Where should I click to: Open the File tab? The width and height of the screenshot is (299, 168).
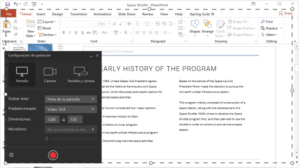pyautogui.click(x=9, y=14)
